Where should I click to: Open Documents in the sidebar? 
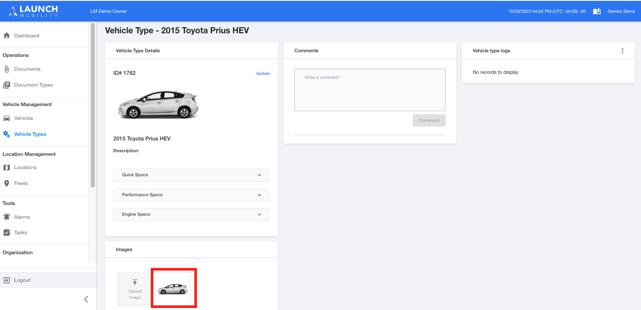point(27,69)
